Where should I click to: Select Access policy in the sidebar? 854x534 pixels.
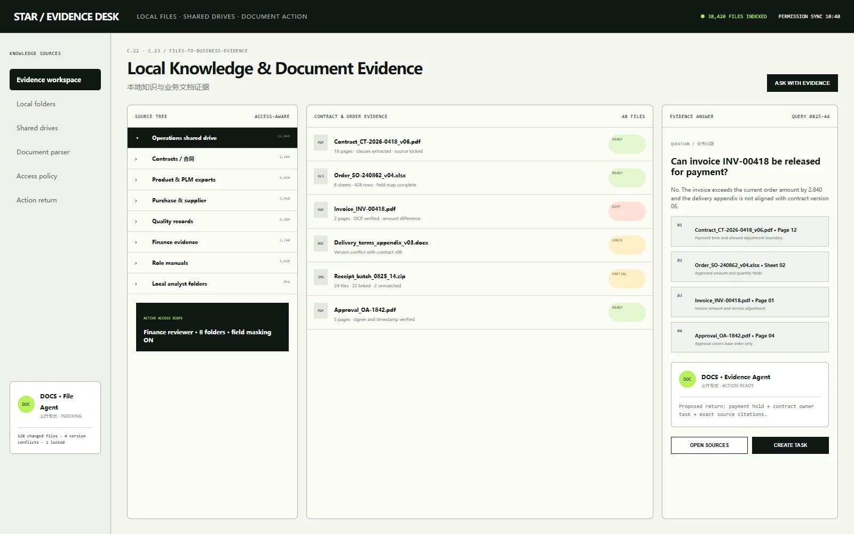[55, 176]
